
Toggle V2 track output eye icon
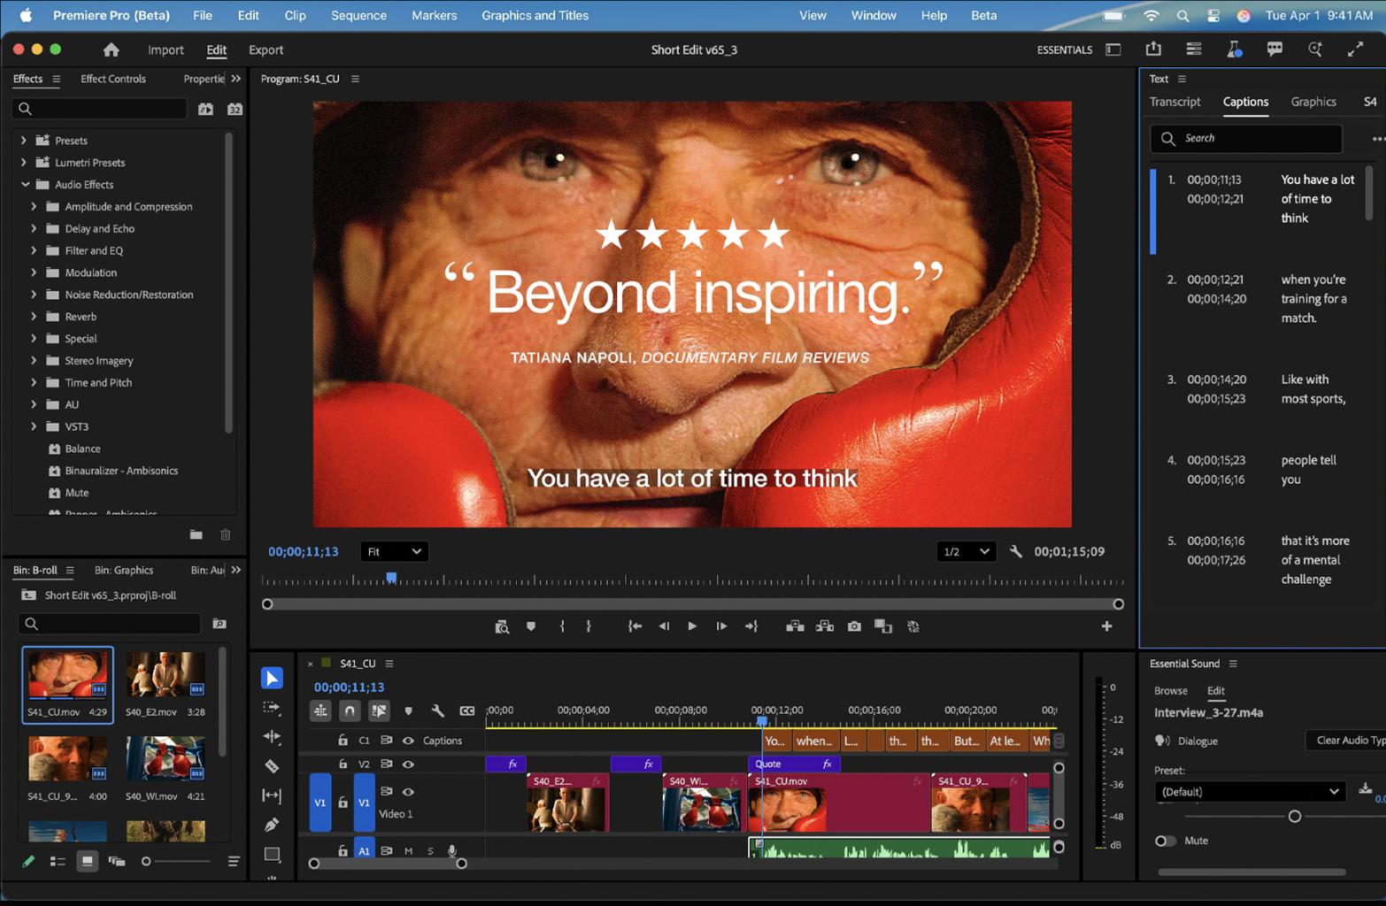[408, 764]
